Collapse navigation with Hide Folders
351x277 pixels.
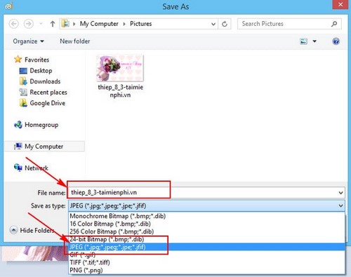(x=32, y=230)
